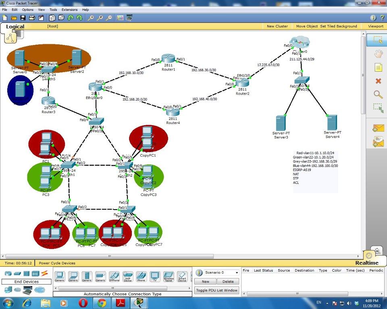Click the Zoom In magnifier
The image size is (387, 309).
click(91, 18)
